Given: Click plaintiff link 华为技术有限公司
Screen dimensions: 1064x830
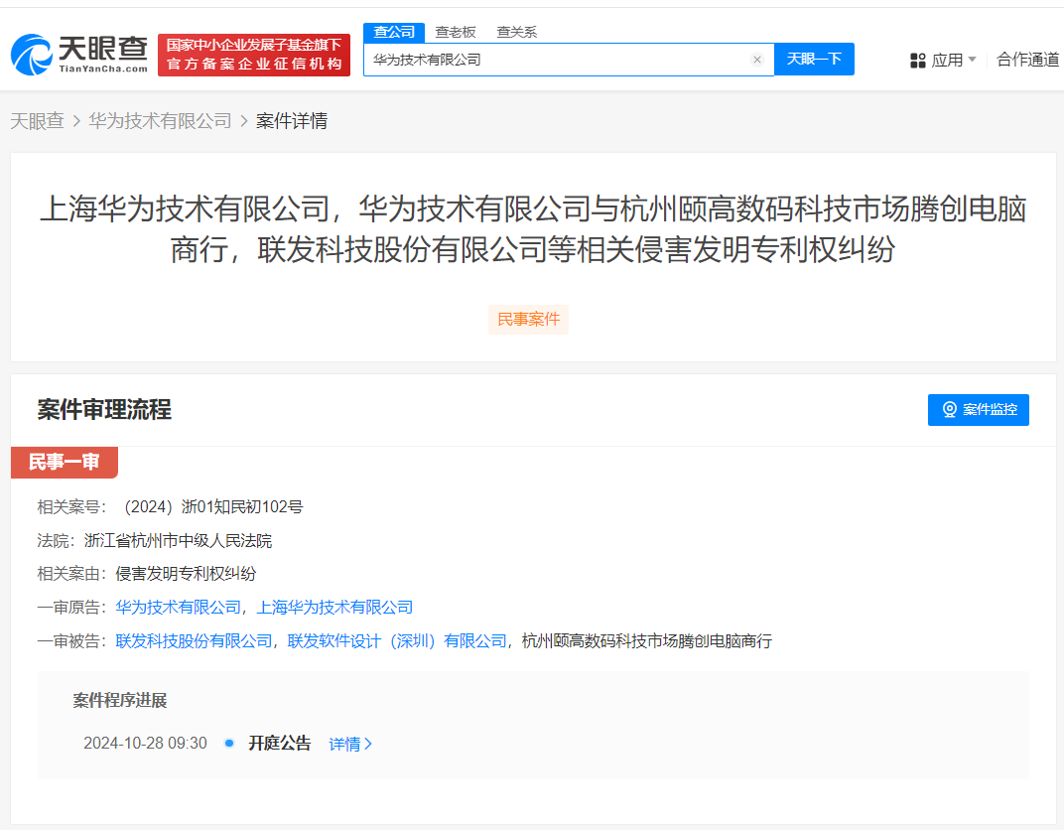Looking at the screenshot, I should [179, 608].
